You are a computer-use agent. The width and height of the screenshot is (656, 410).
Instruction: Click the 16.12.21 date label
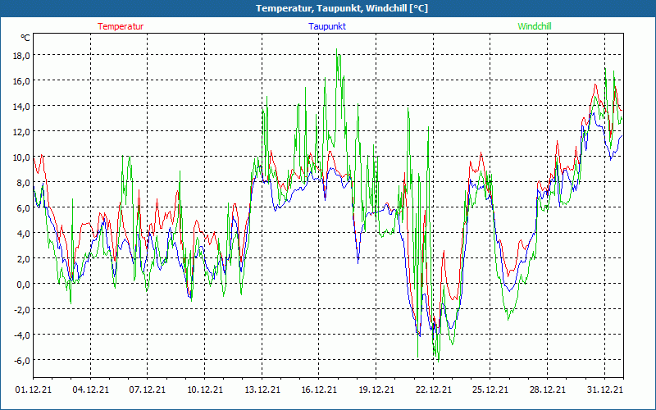[319, 389]
